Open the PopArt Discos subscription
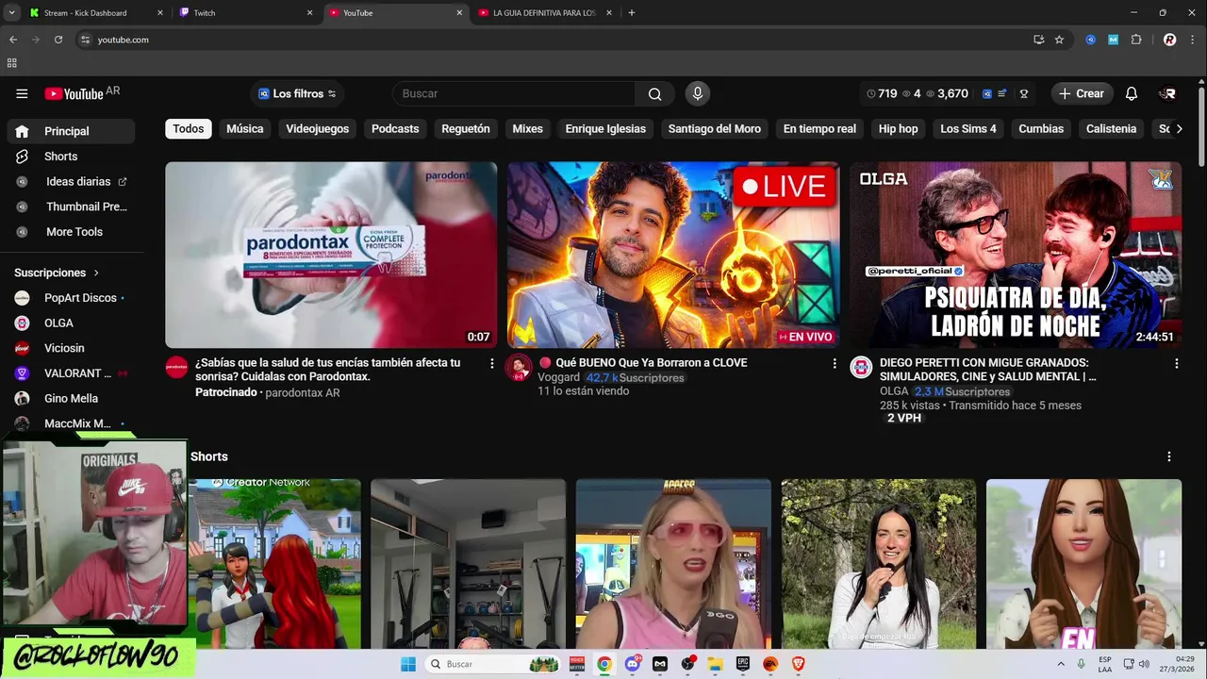The width and height of the screenshot is (1207, 679). click(x=71, y=298)
